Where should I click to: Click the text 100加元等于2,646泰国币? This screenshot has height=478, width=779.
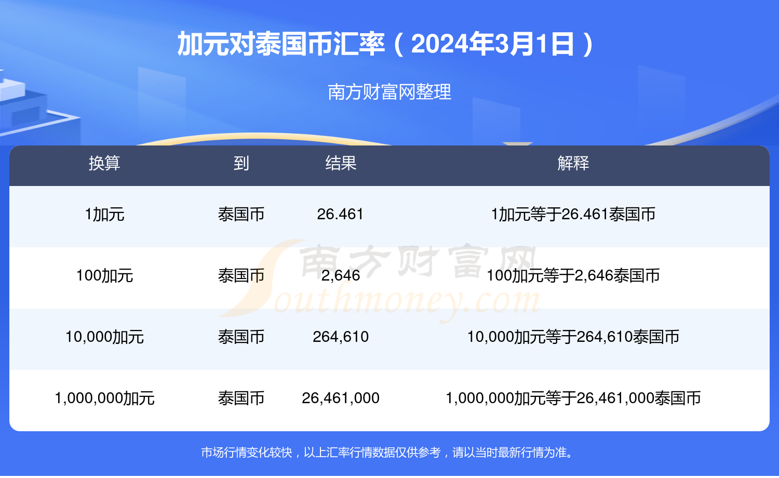[573, 275]
